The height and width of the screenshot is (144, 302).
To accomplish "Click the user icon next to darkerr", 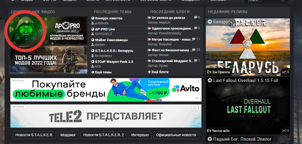I will click(x=93, y=45).
